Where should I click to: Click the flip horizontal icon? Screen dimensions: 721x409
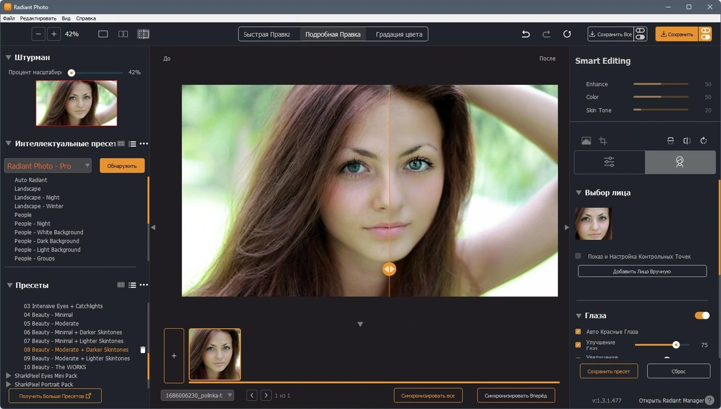pyautogui.click(x=687, y=141)
